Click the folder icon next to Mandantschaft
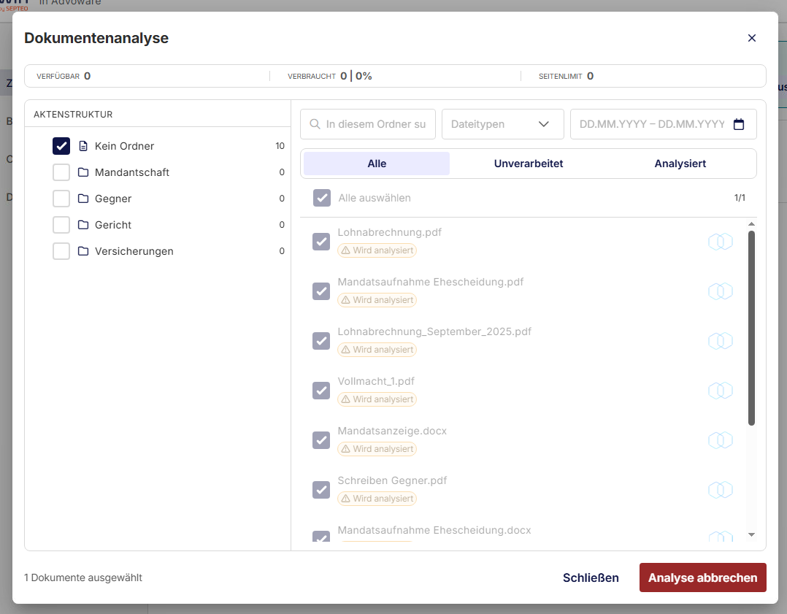 click(83, 172)
